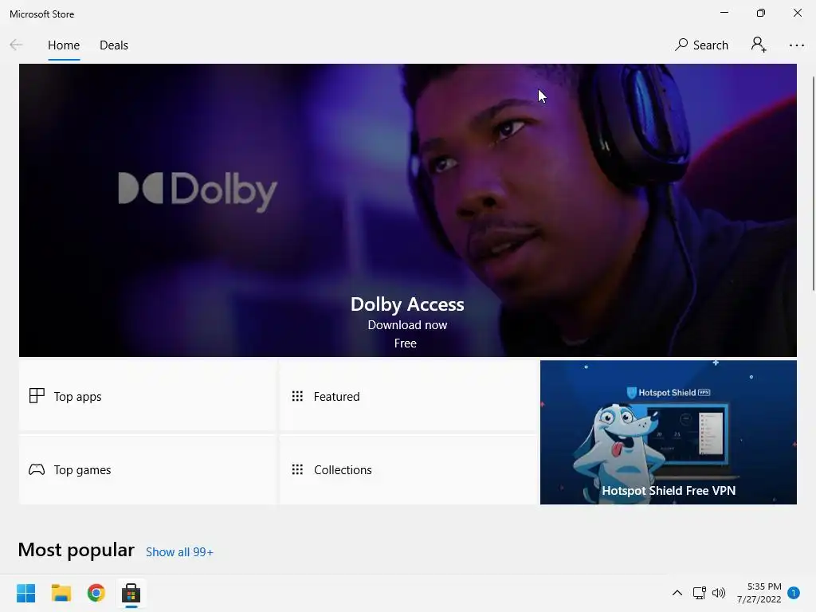The width and height of the screenshot is (816, 612).
Task: Restore down the Microsoft Store window
Action: click(760, 13)
